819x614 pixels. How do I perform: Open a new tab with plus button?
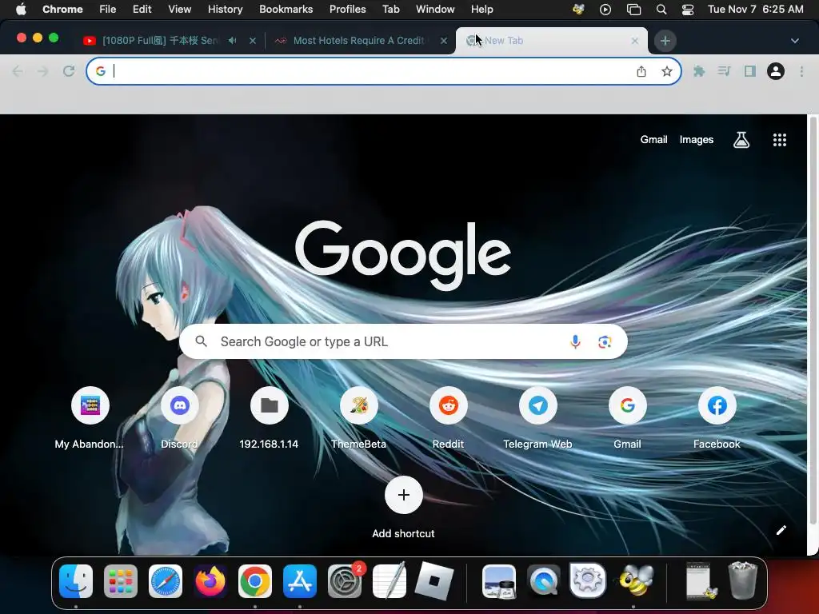pyautogui.click(x=665, y=41)
